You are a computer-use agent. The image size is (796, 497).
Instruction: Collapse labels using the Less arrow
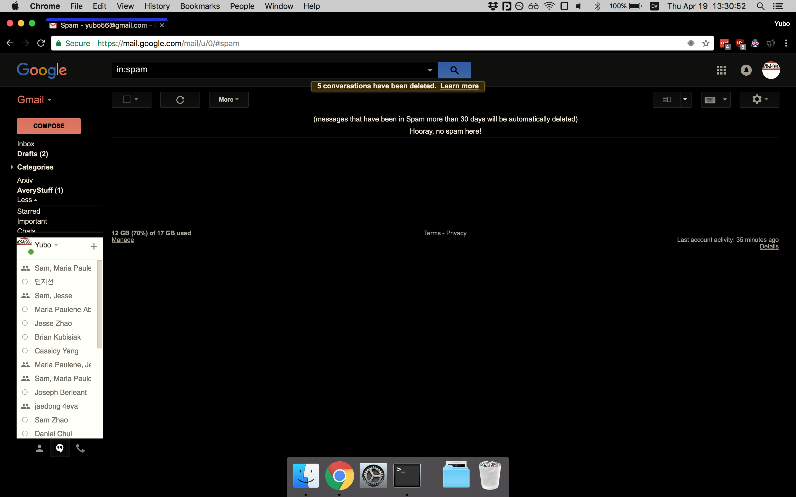[28, 200]
